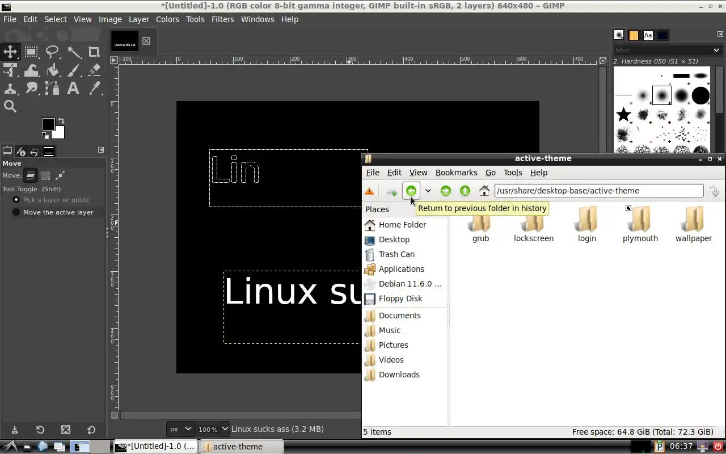Image resolution: width=726 pixels, height=454 pixels.
Task: Switch to the Undo History tab
Action: tap(35, 152)
